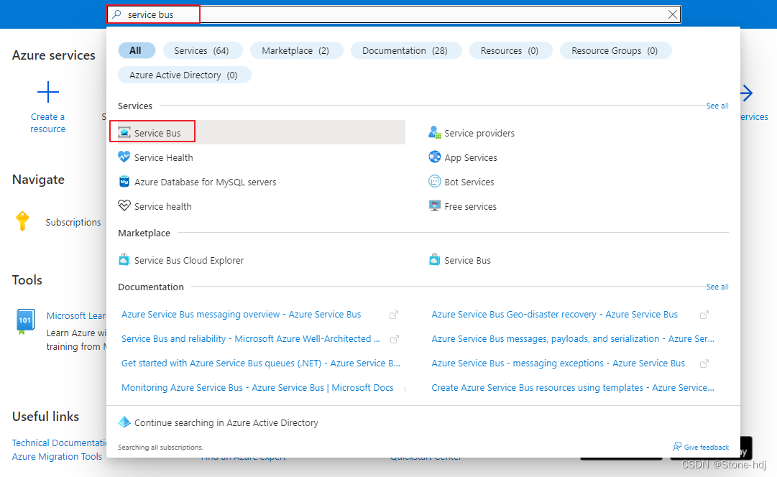Select the Services (64) filter

pos(202,50)
